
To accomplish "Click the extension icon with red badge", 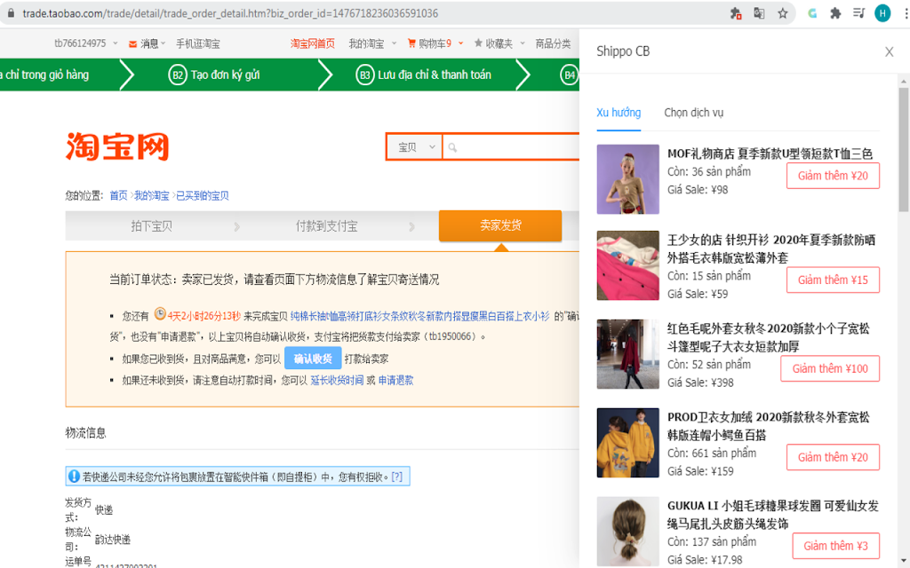I will click(736, 13).
